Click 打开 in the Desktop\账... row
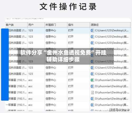Screen dimensions: 132x113 tap(71, 80)
